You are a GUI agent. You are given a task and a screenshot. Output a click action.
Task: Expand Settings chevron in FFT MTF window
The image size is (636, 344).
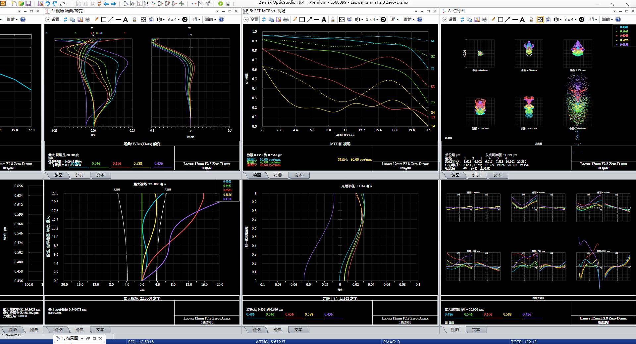point(246,20)
